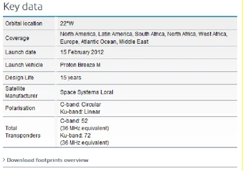Select the 15 years value
The width and height of the screenshot is (244, 171).
[71, 78]
